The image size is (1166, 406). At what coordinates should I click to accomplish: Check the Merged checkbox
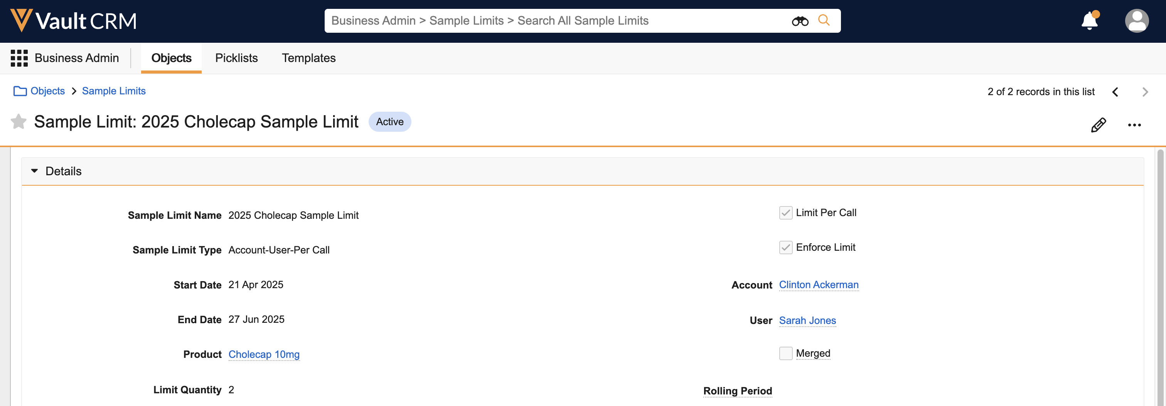[785, 354]
